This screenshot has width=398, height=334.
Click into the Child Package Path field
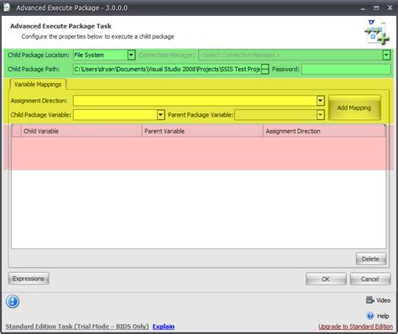[x=167, y=69]
